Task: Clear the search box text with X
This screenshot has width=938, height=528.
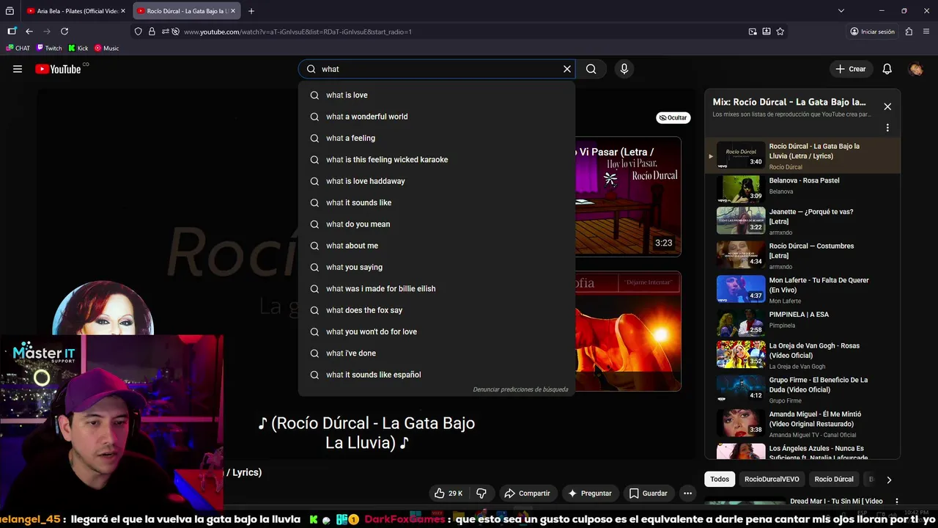Action: coord(566,69)
